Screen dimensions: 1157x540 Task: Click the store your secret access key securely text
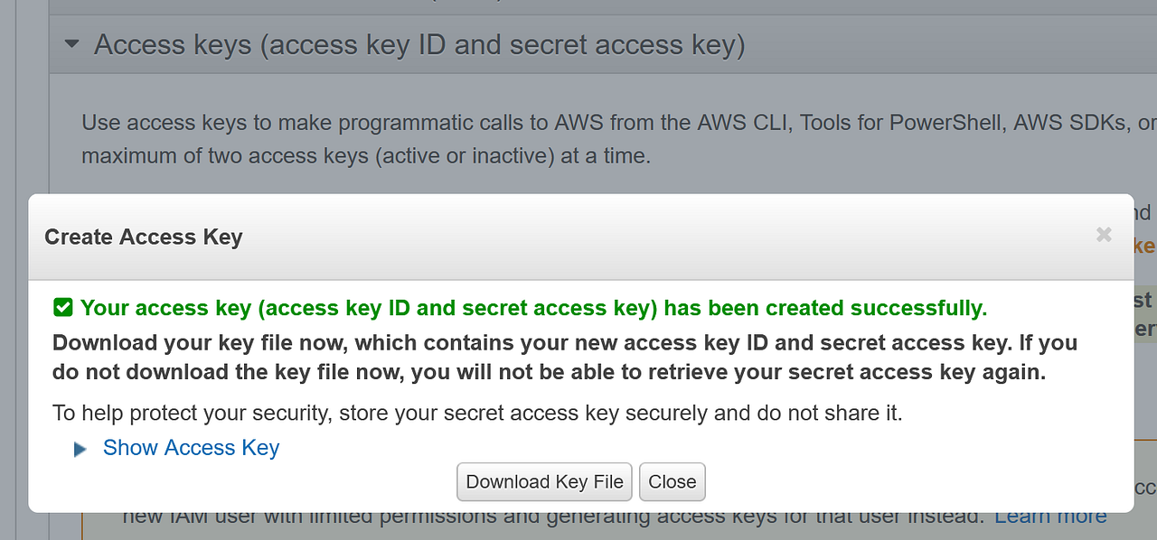(x=477, y=414)
